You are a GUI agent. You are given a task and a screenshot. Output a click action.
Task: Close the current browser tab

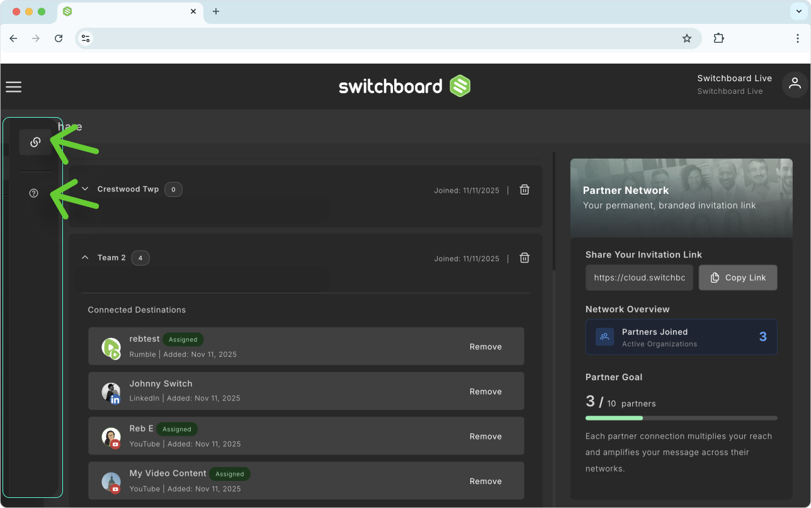(x=194, y=11)
